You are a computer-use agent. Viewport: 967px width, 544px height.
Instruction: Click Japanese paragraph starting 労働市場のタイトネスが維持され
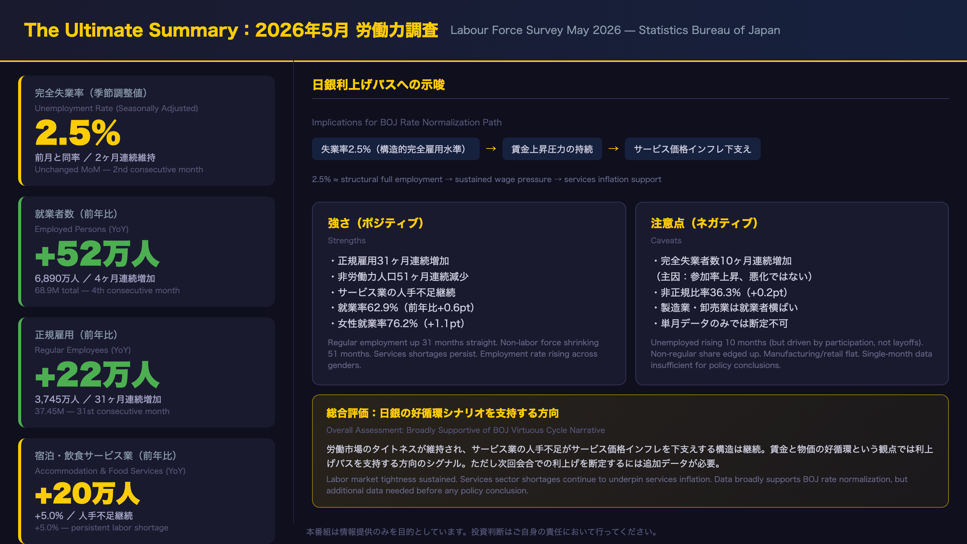click(630, 456)
